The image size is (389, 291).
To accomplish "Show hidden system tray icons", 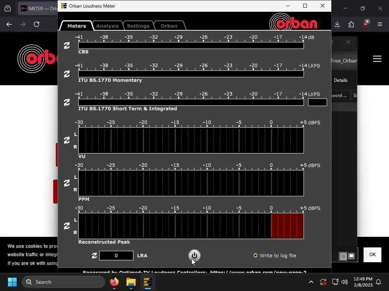I will [x=311, y=282].
